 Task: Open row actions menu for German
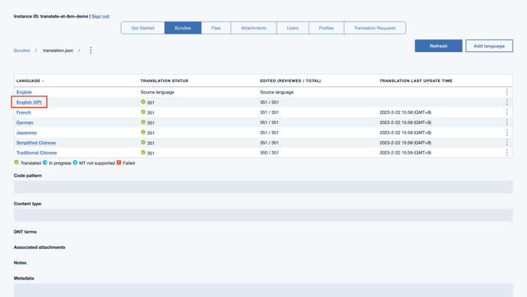pyautogui.click(x=507, y=122)
